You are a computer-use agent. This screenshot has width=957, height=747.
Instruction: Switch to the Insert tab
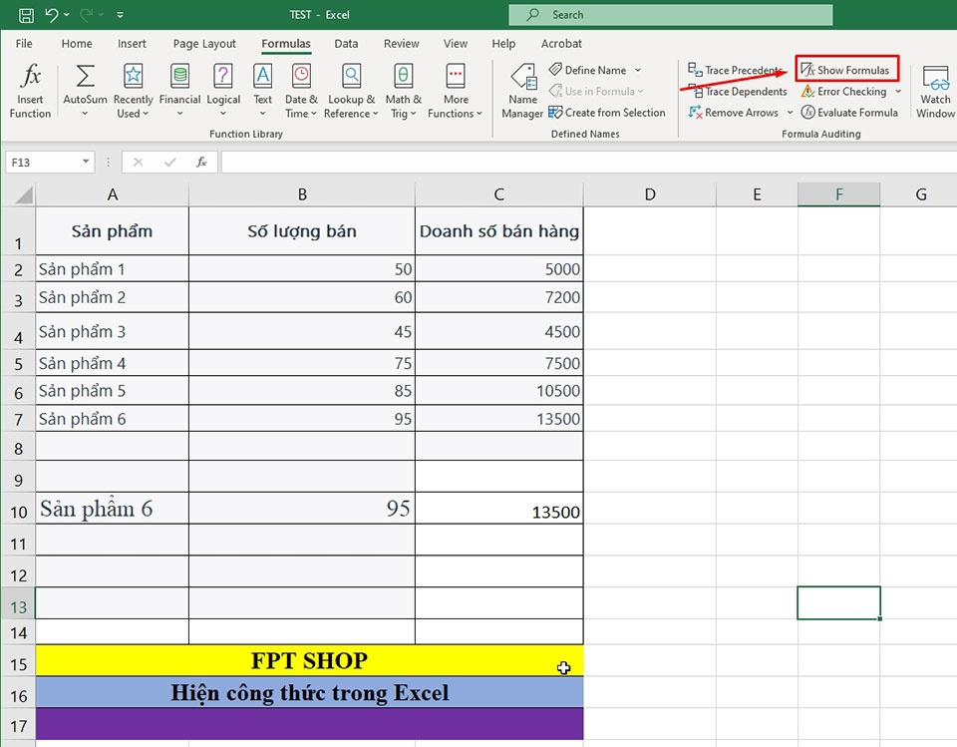[x=132, y=43]
